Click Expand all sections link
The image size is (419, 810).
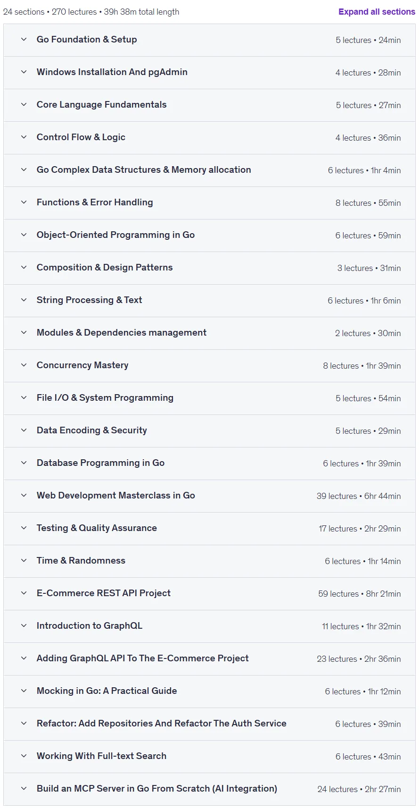377,12
